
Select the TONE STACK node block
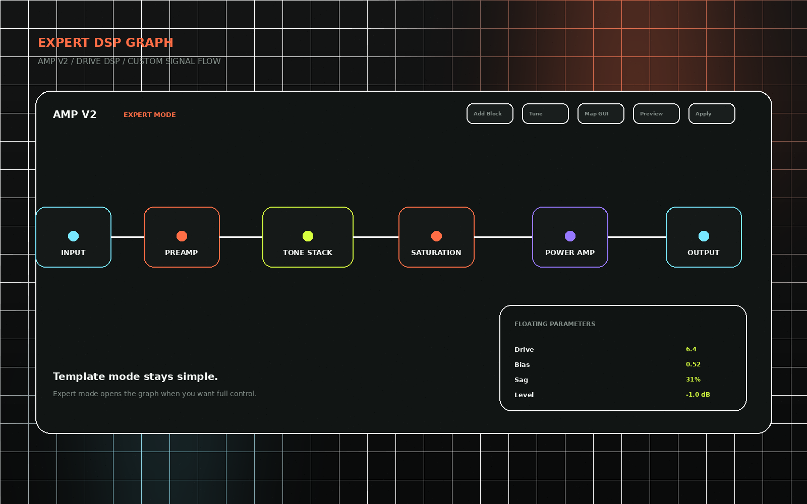308,237
